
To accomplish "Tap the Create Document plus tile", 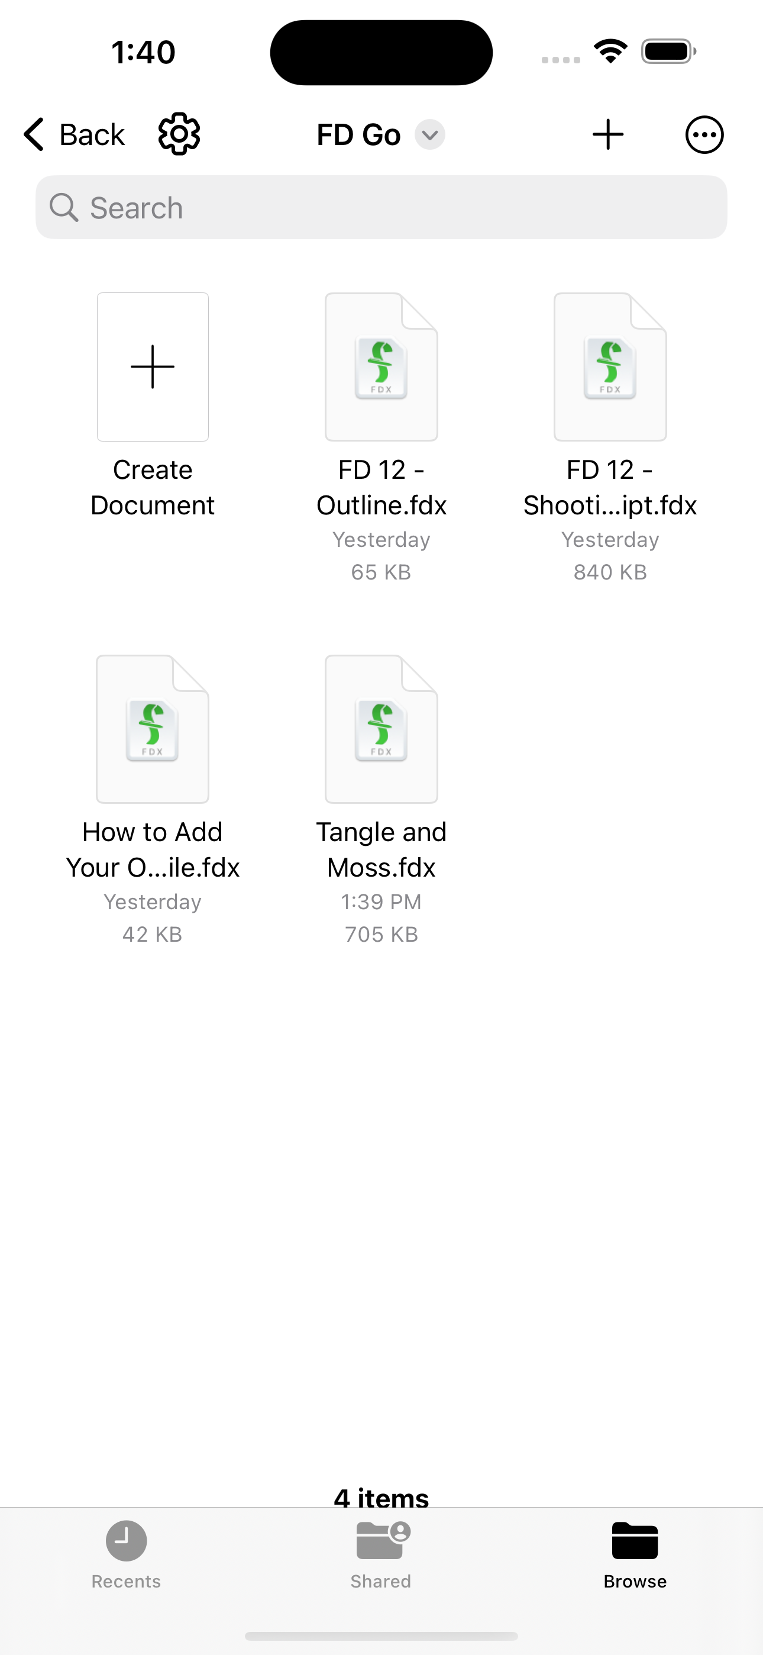I will (153, 367).
